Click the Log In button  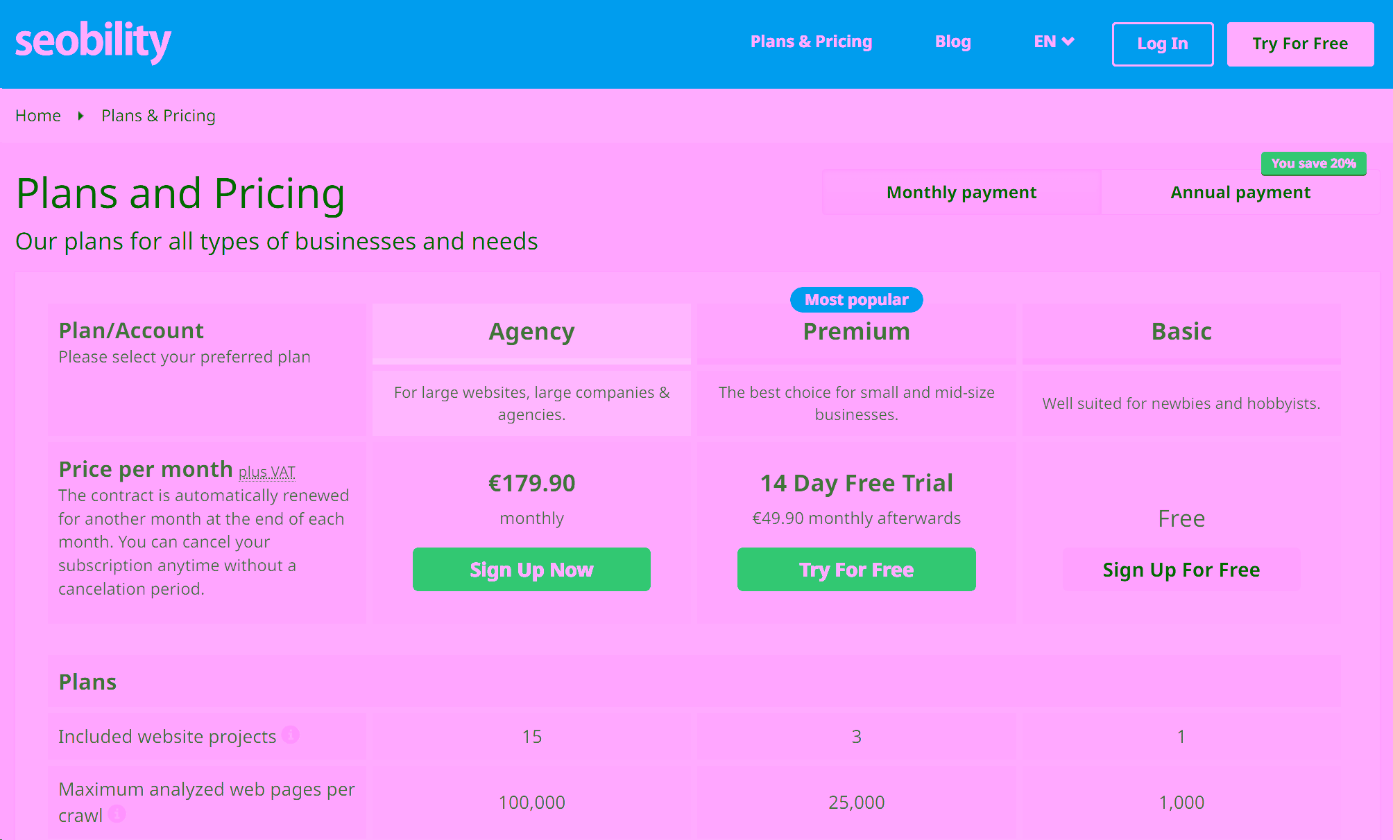pyautogui.click(x=1162, y=43)
